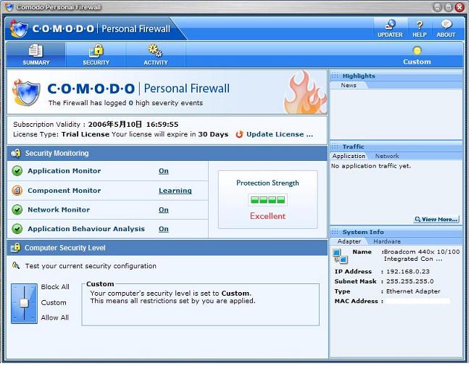Viewport: 471px width, 366px height.
Task: Click Component Monitor Learning link
Action: pyautogui.click(x=176, y=191)
